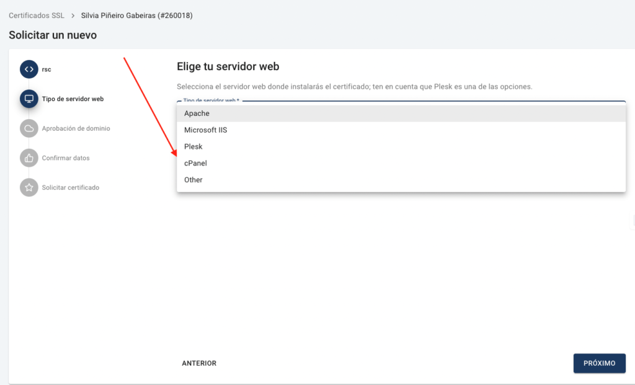
Task: Choose cPanel from the dropdown list
Action: coord(401,163)
